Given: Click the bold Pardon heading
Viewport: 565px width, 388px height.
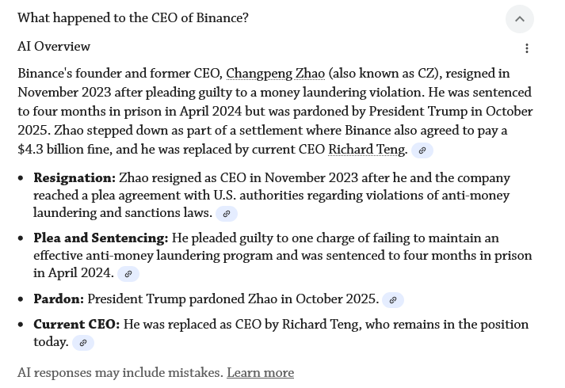Looking at the screenshot, I should tap(59, 299).
